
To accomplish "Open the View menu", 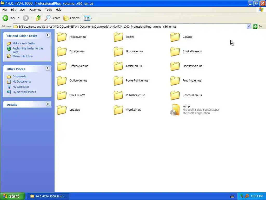I will 22,10.
